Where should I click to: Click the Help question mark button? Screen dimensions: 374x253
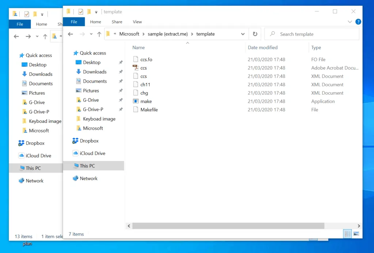[358, 22]
